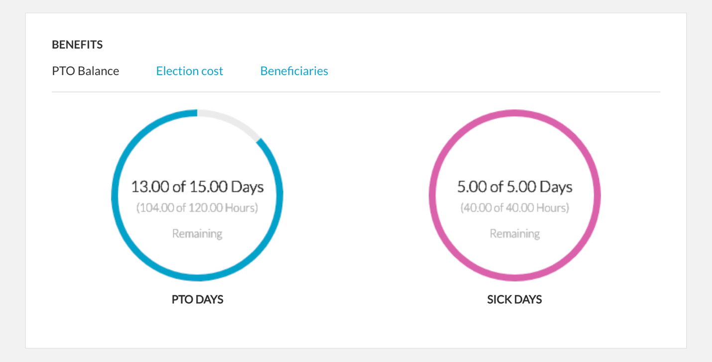Click the 104.00 of 120.00 Hours text
This screenshot has width=712, height=362.
(197, 207)
